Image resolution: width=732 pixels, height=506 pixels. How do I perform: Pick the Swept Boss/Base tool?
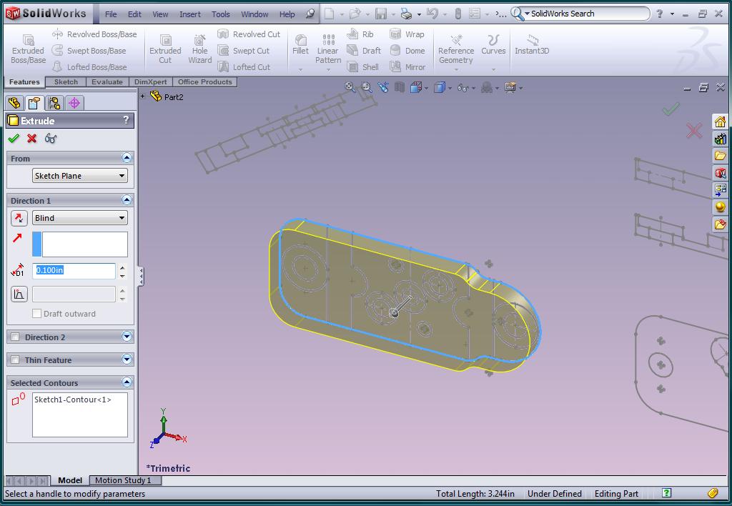tap(89, 51)
